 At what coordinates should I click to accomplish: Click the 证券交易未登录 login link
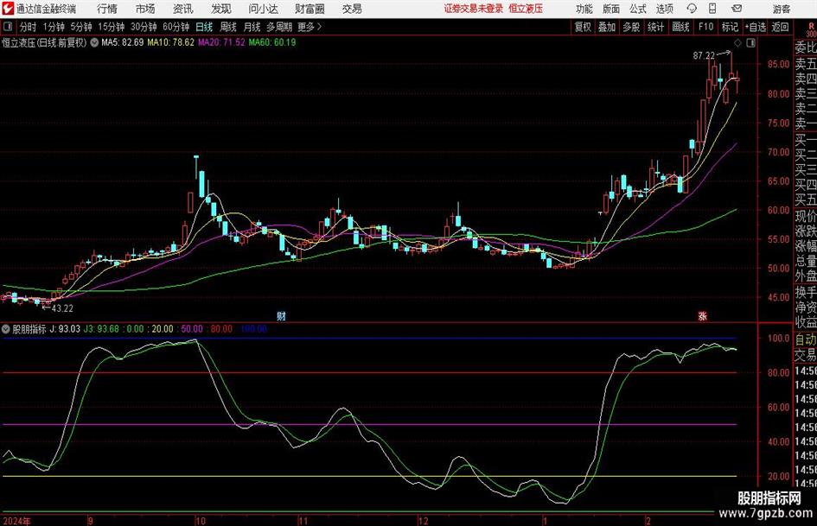[x=474, y=9]
